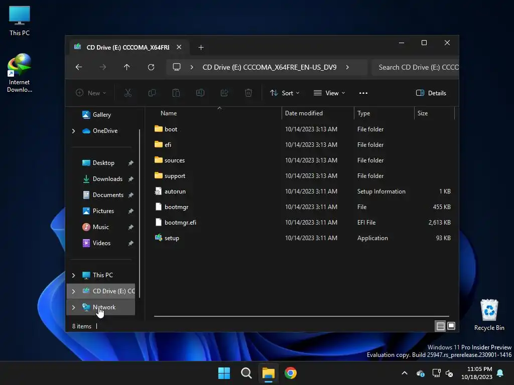This screenshot has width=514, height=385.
Task: Click the Rename icon in toolbar
Action: coord(200,93)
